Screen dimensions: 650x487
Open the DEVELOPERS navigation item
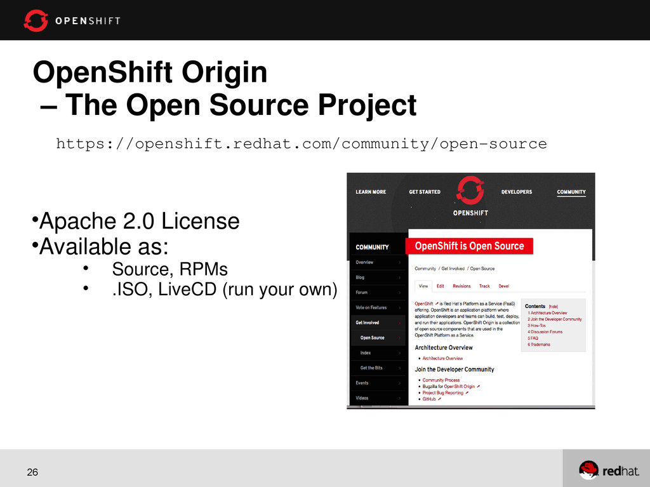[517, 192]
